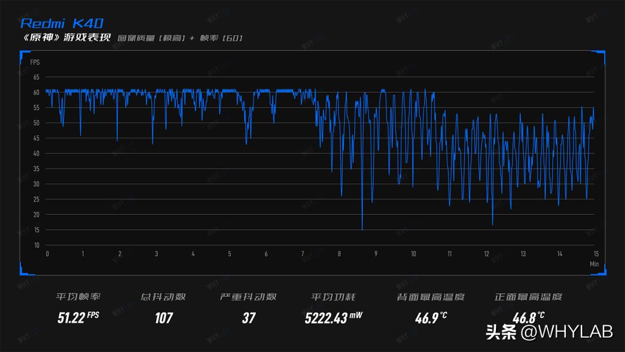Click the 20 FPS axis tick
The height and width of the screenshot is (352, 625).
pos(36,214)
